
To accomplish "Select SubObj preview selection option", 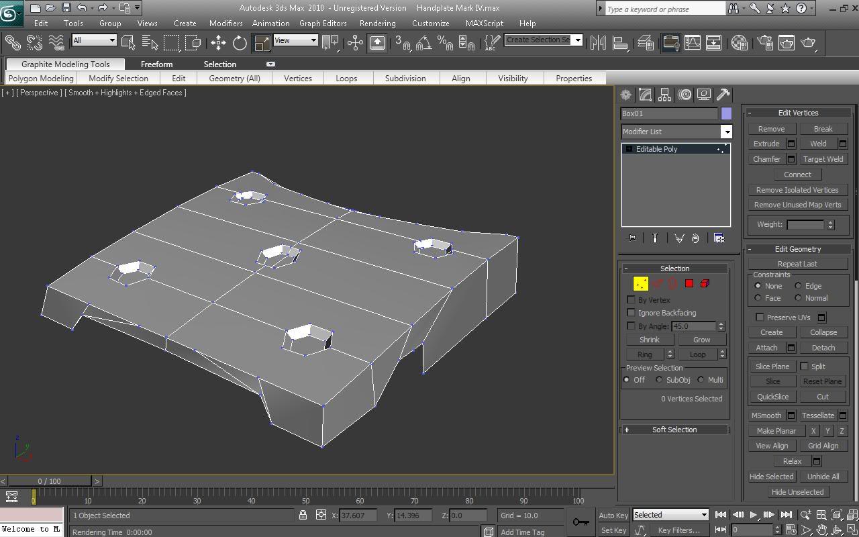I will (659, 380).
